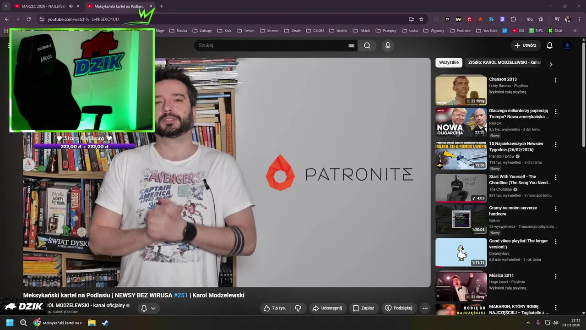This screenshot has height=330, width=586.
Task: Click the flame extension icon in toolbar
Action: pos(480,19)
